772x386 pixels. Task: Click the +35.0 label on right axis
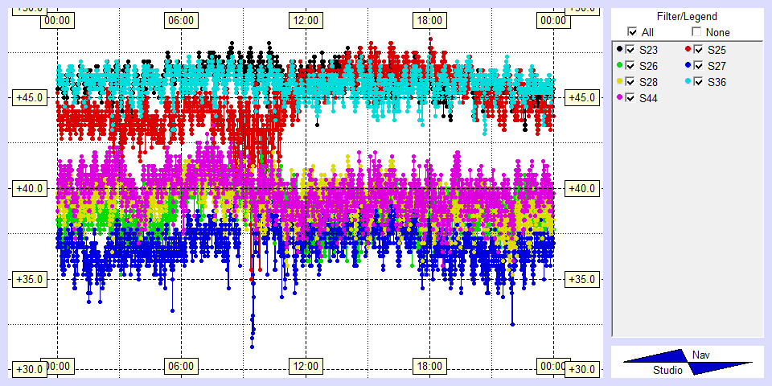pos(581,279)
